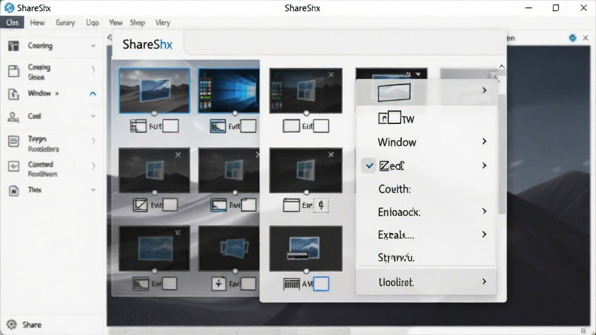596x335 pixels.
Task: Expand the Cosing Sioen chevron
Action: click(x=93, y=70)
